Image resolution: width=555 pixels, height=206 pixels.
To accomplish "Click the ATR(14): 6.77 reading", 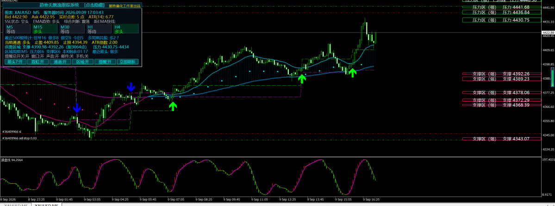I will pyautogui.click(x=101, y=17).
